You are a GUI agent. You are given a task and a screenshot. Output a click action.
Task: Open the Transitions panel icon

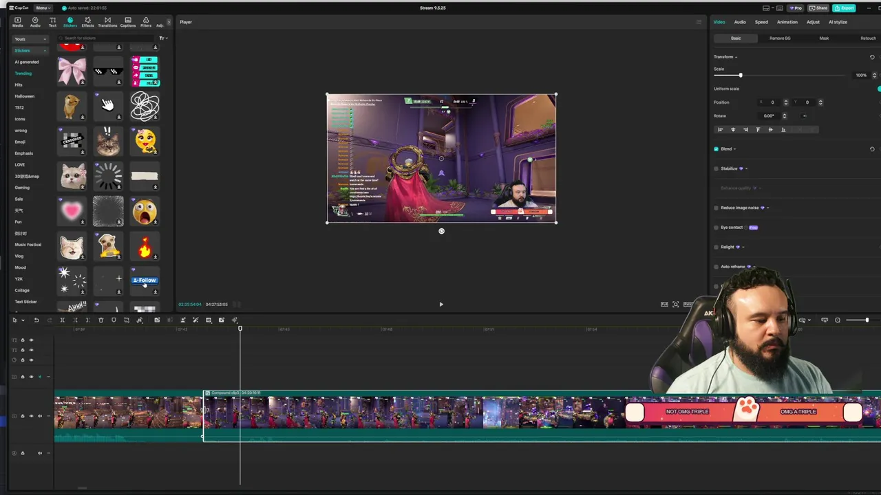click(x=107, y=22)
